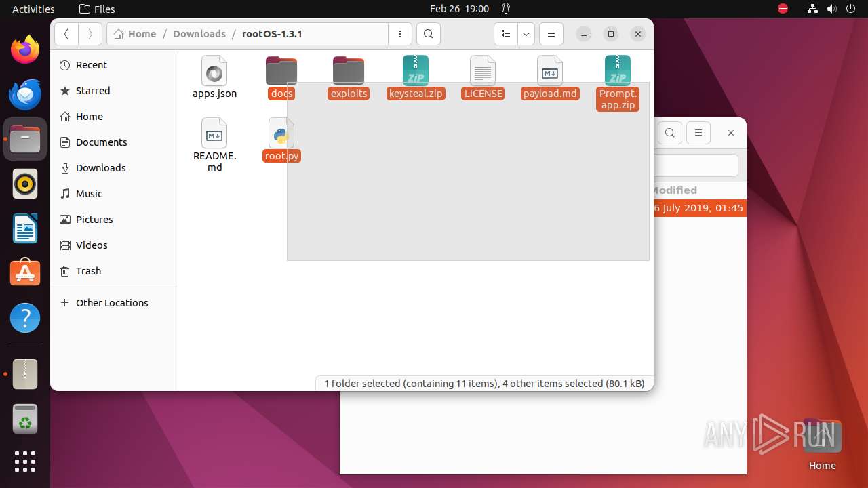Click the selection status bar text

click(484, 384)
